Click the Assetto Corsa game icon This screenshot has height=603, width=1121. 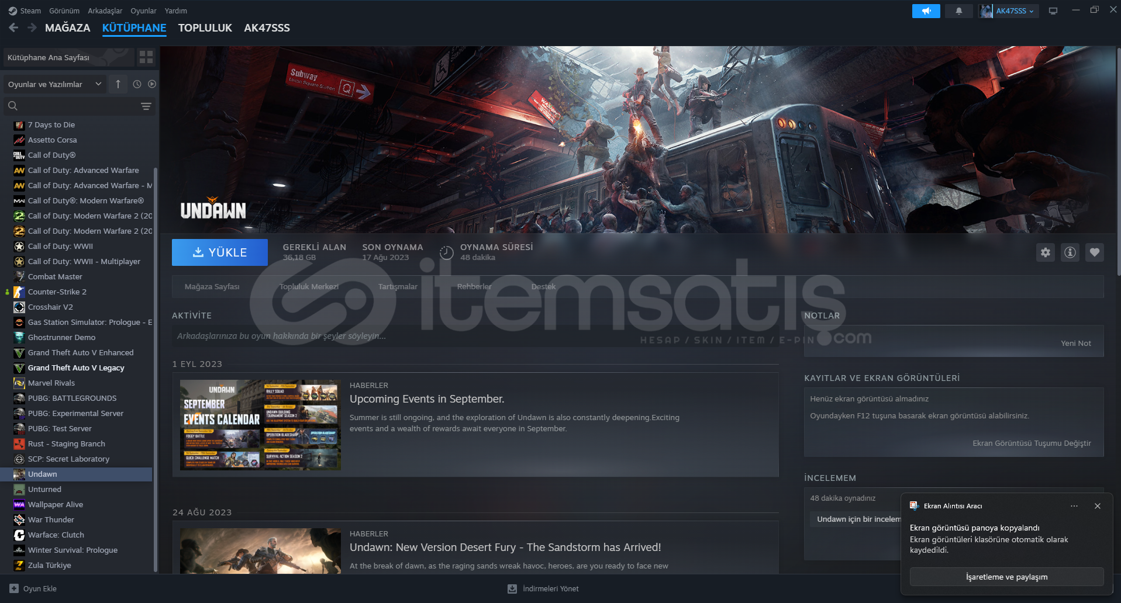coord(19,140)
